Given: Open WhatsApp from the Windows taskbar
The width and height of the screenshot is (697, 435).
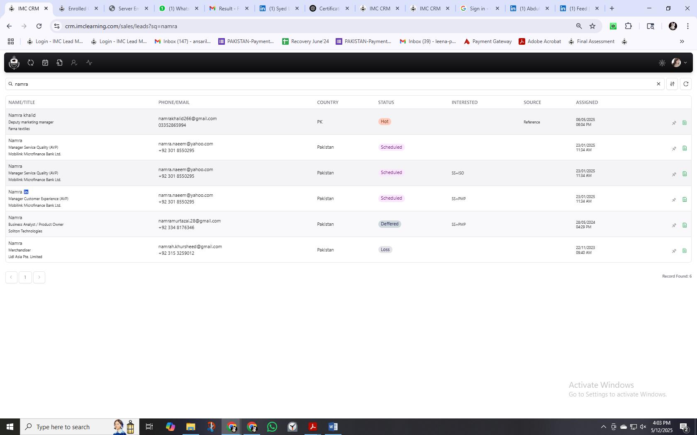Looking at the screenshot, I should pos(272,427).
